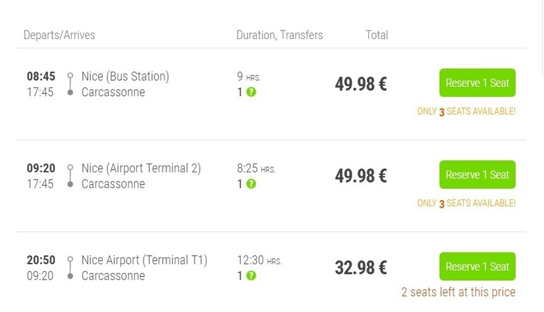The image size is (544, 312).
Task: Click the transfer help icon for 09:20 trip
Action: pyautogui.click(x=251, y=184)
